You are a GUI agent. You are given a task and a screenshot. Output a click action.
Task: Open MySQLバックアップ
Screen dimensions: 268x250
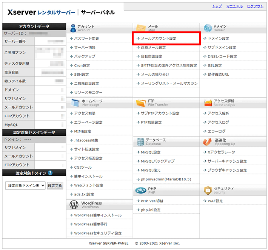[x=157, y=161]
